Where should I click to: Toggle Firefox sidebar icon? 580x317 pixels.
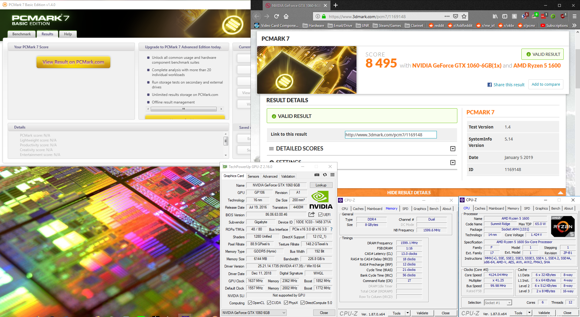[x=505, y=16]
